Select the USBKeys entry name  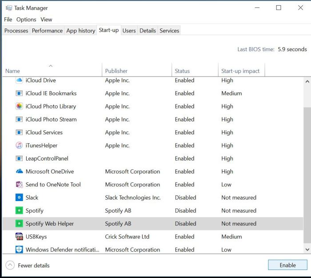coord(36,237)
